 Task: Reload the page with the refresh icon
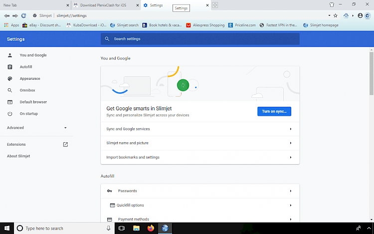click(23, 16)
